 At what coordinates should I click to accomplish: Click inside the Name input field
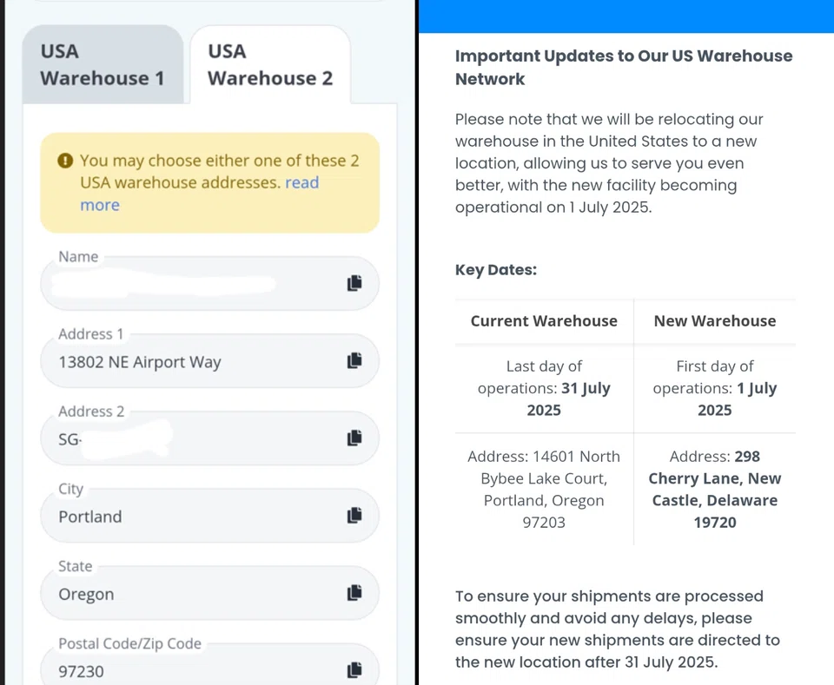click(191, 285)
